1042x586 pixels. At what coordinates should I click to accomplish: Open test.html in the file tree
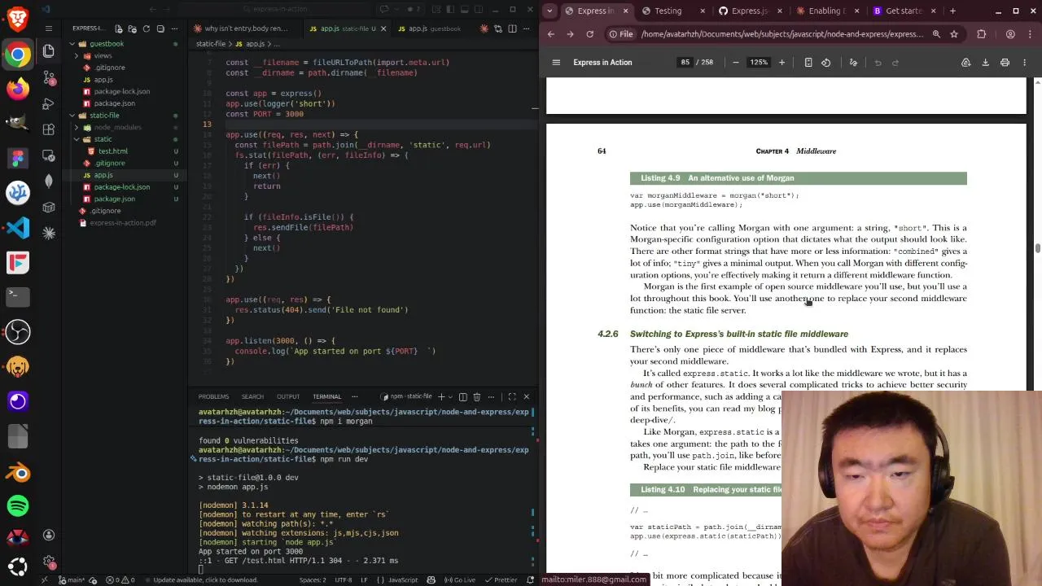pyautogui.click(x=113, y=151)
